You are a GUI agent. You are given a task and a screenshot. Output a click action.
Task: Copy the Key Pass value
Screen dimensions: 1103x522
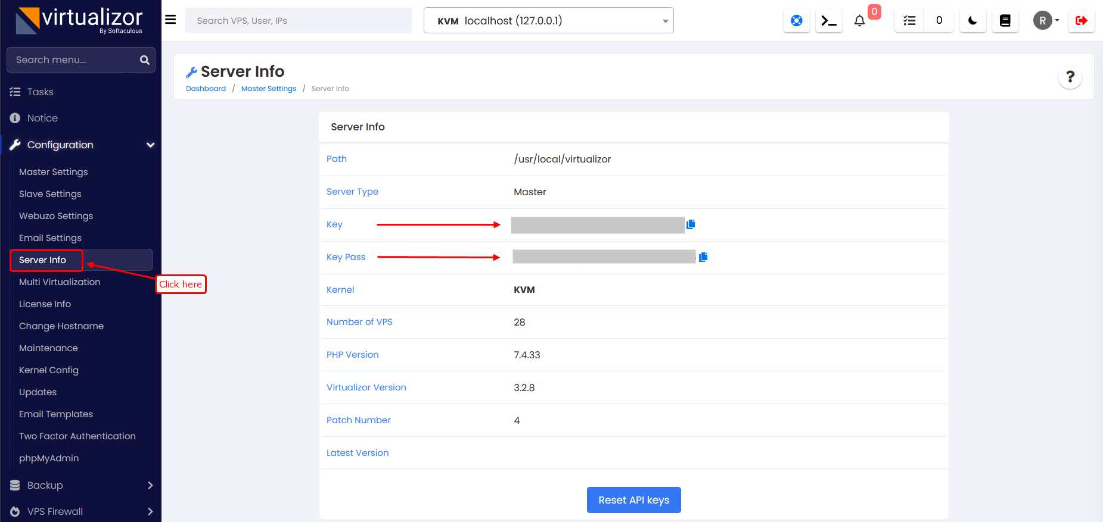[x=703, y=257]
